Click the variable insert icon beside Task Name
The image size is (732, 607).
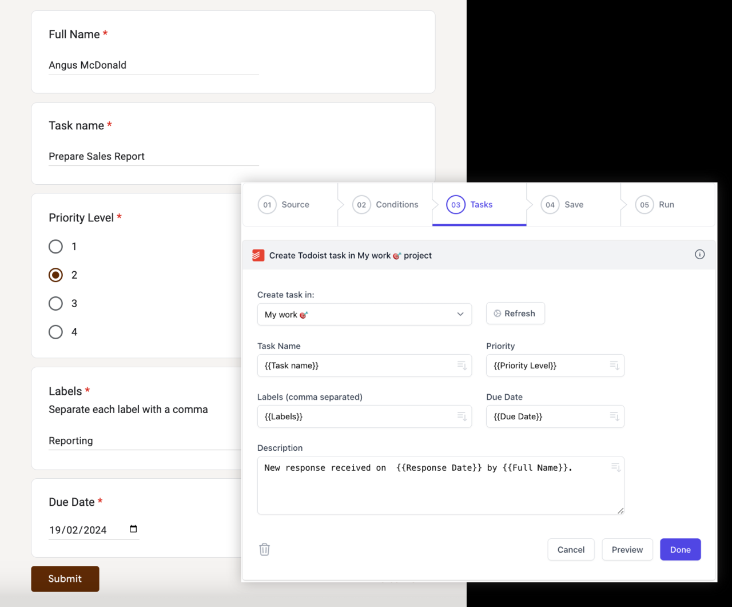click(462, 365)
